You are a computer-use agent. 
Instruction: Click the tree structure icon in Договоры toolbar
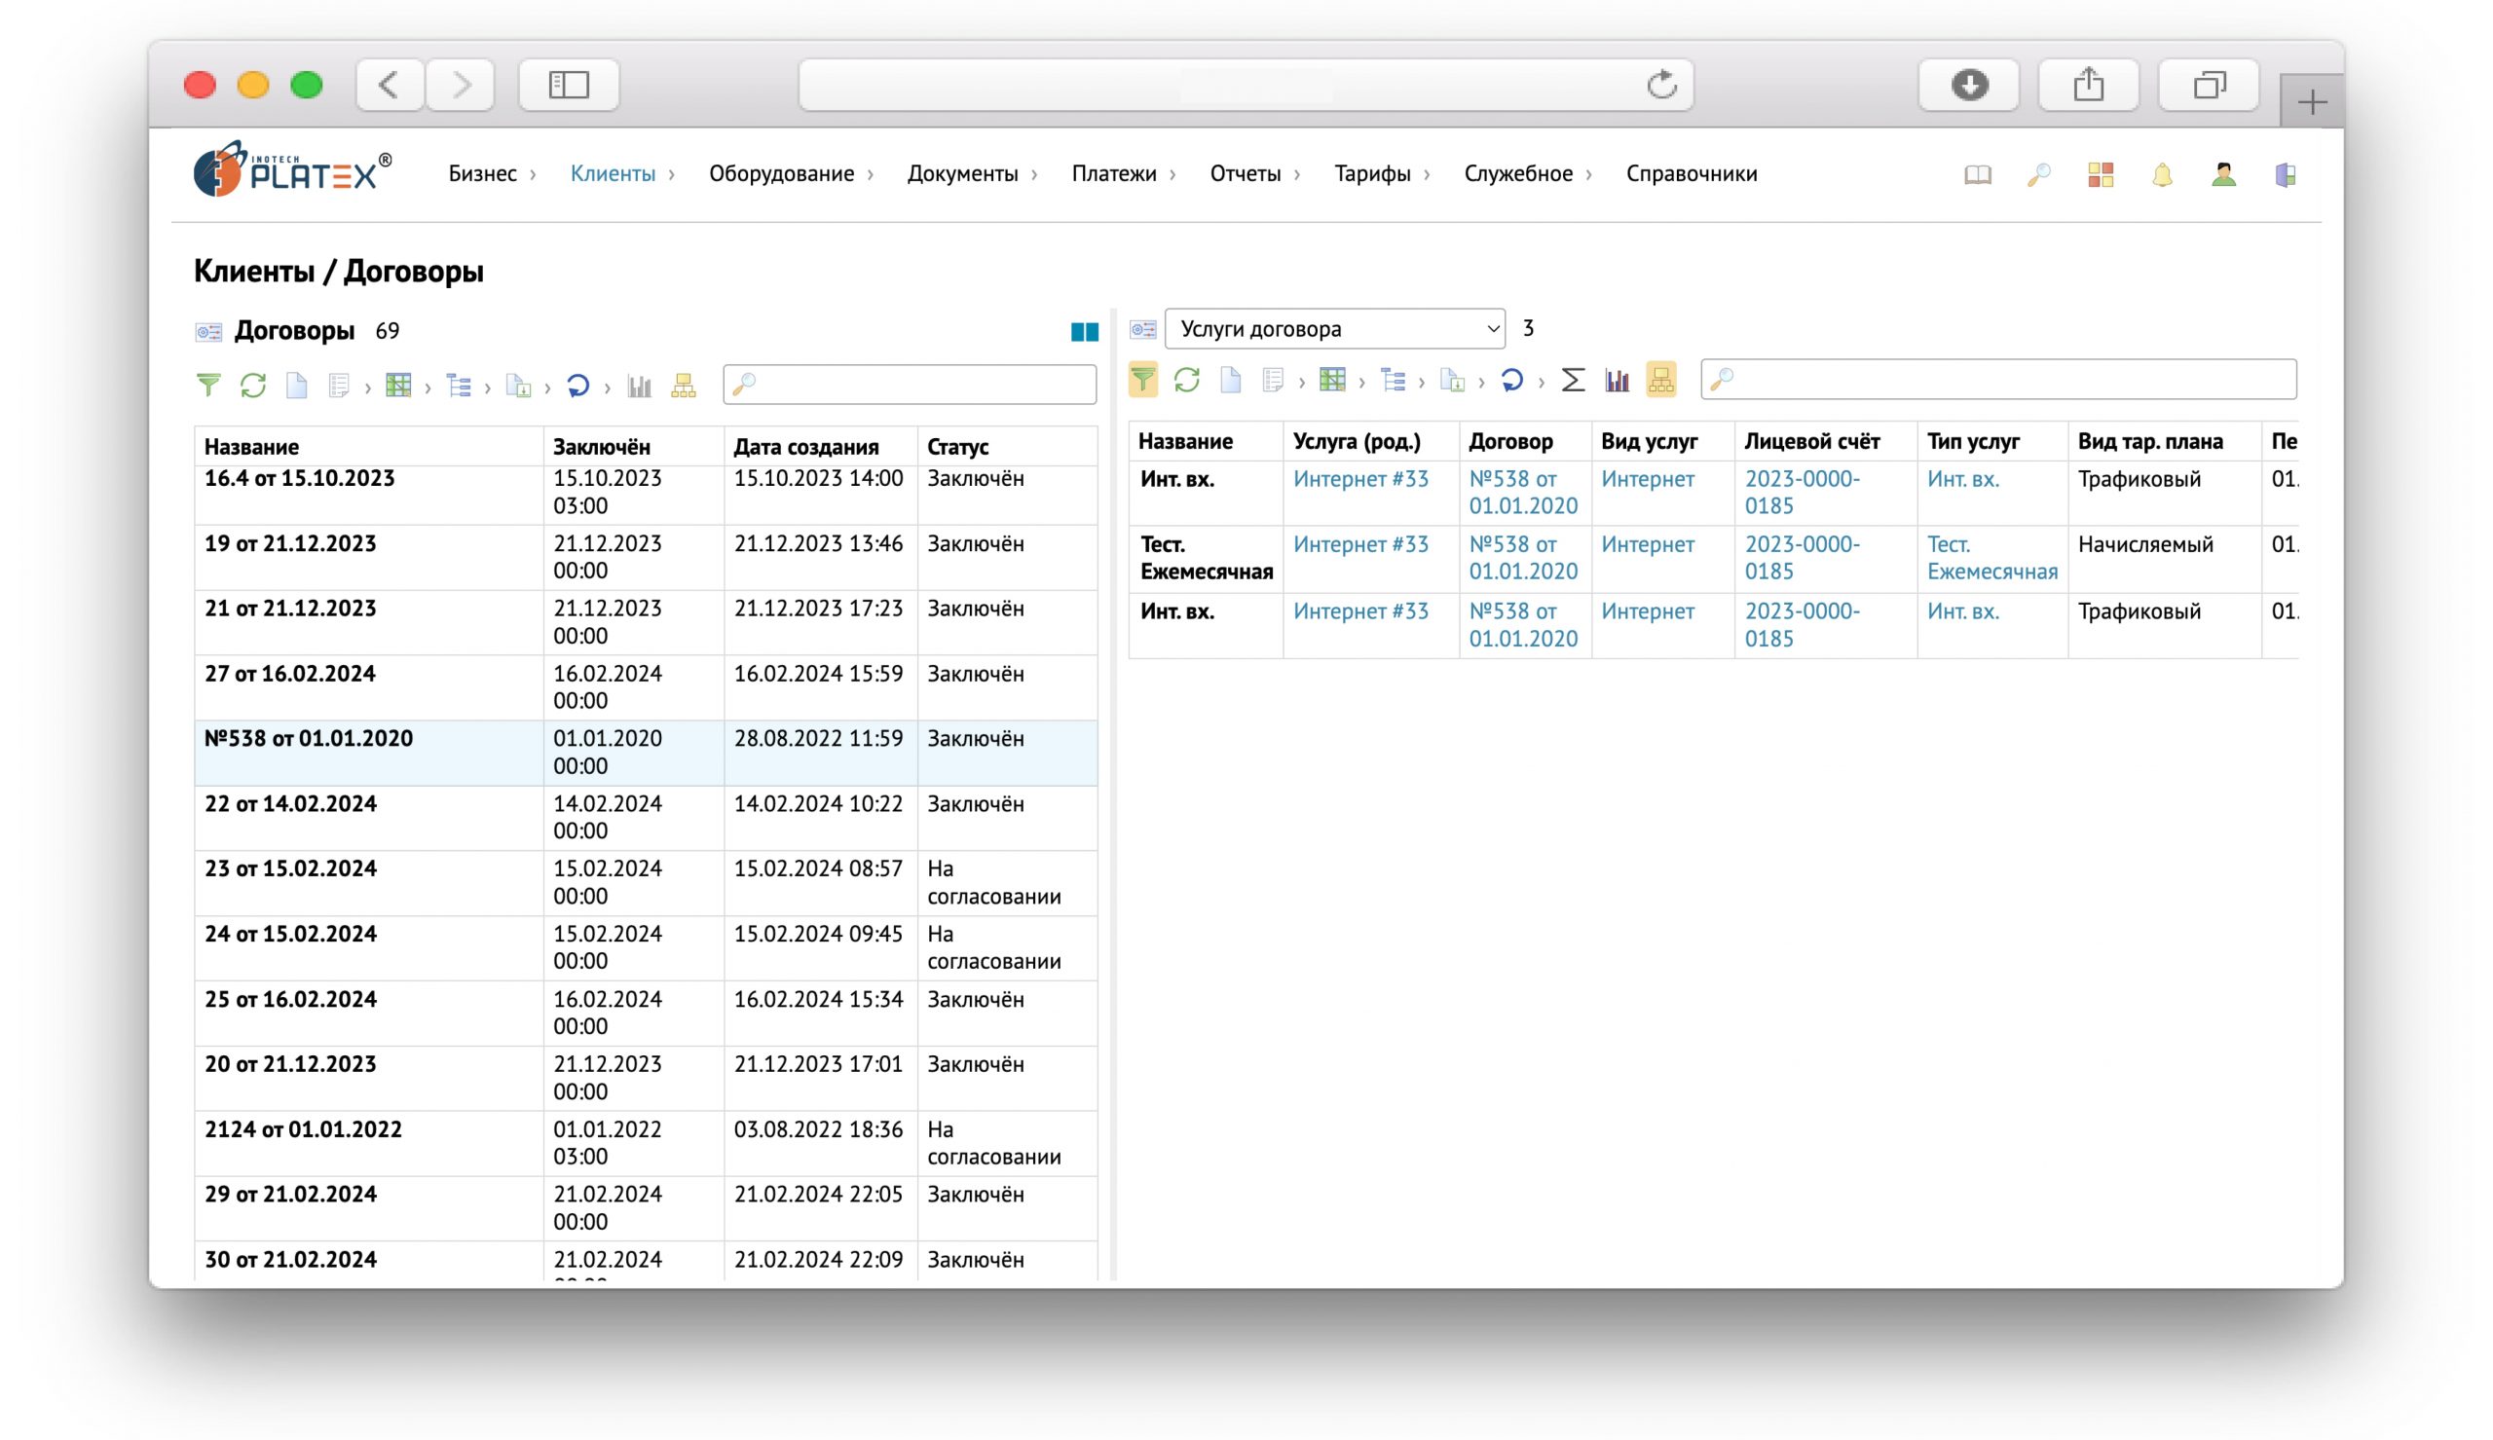click(459, 385)
